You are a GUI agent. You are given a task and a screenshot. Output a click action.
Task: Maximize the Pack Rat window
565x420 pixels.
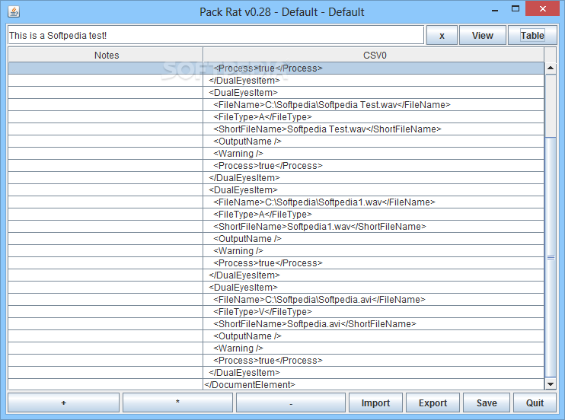[516, 9]
